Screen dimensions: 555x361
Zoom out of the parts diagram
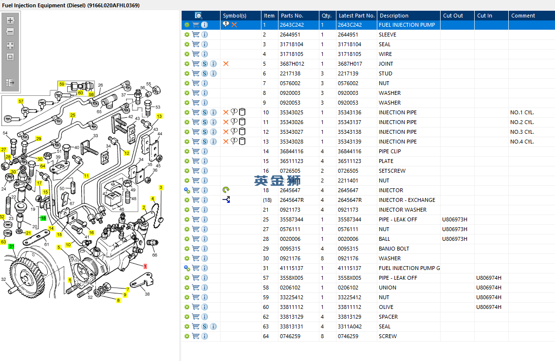click(10, 32)
